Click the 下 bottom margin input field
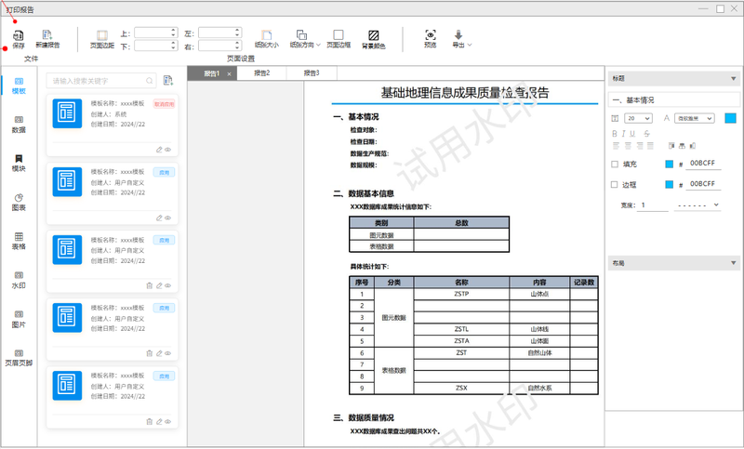 click(x=155, y=46)
